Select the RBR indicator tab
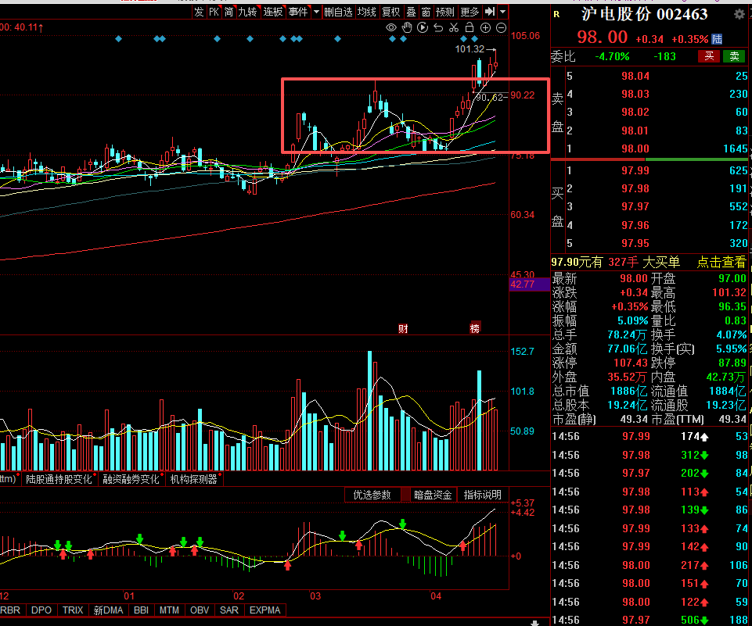Viewport: 752px width, 626px height. (10, 610)
